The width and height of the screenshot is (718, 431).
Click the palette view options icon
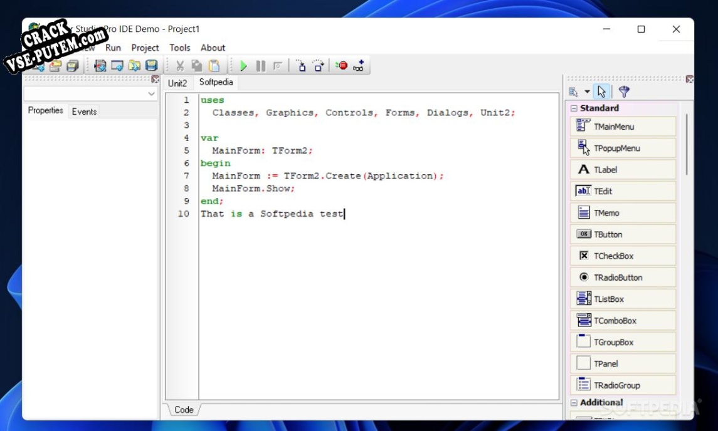pos(573,91)
